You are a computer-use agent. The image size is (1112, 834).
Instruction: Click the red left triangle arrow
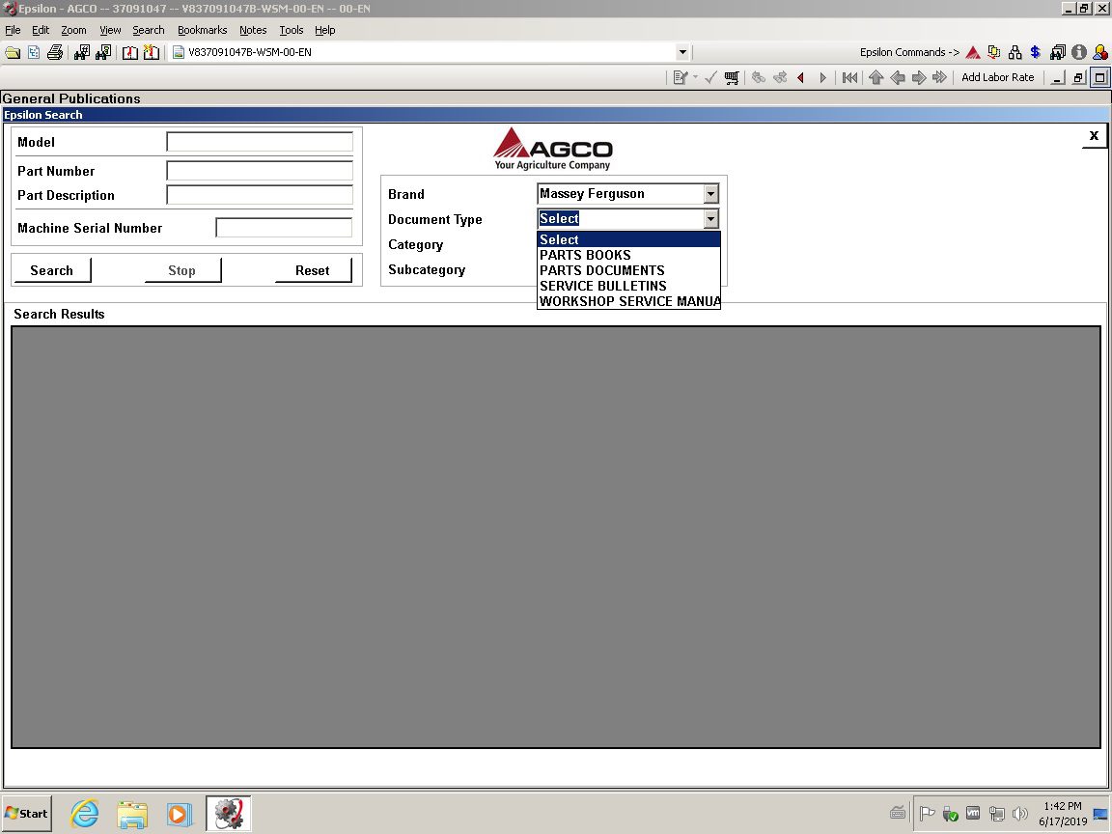[800, 77]
